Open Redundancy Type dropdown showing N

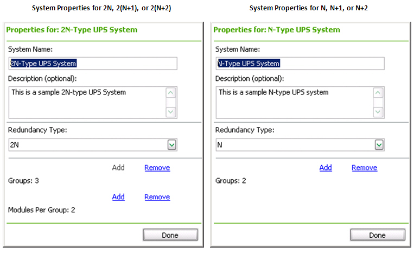(300, 145)
